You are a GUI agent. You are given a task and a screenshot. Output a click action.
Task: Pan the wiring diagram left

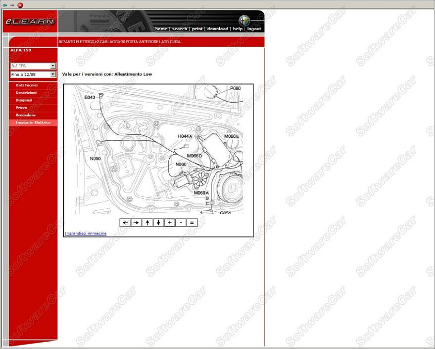coord(125,223)
